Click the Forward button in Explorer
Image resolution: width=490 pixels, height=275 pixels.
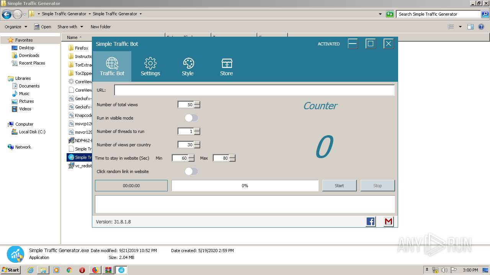pyautogui.click(x=17, y=15)
